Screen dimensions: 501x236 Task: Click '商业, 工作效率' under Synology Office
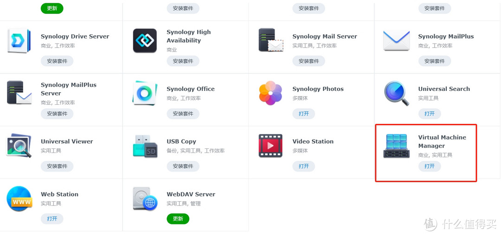(184, 98)
